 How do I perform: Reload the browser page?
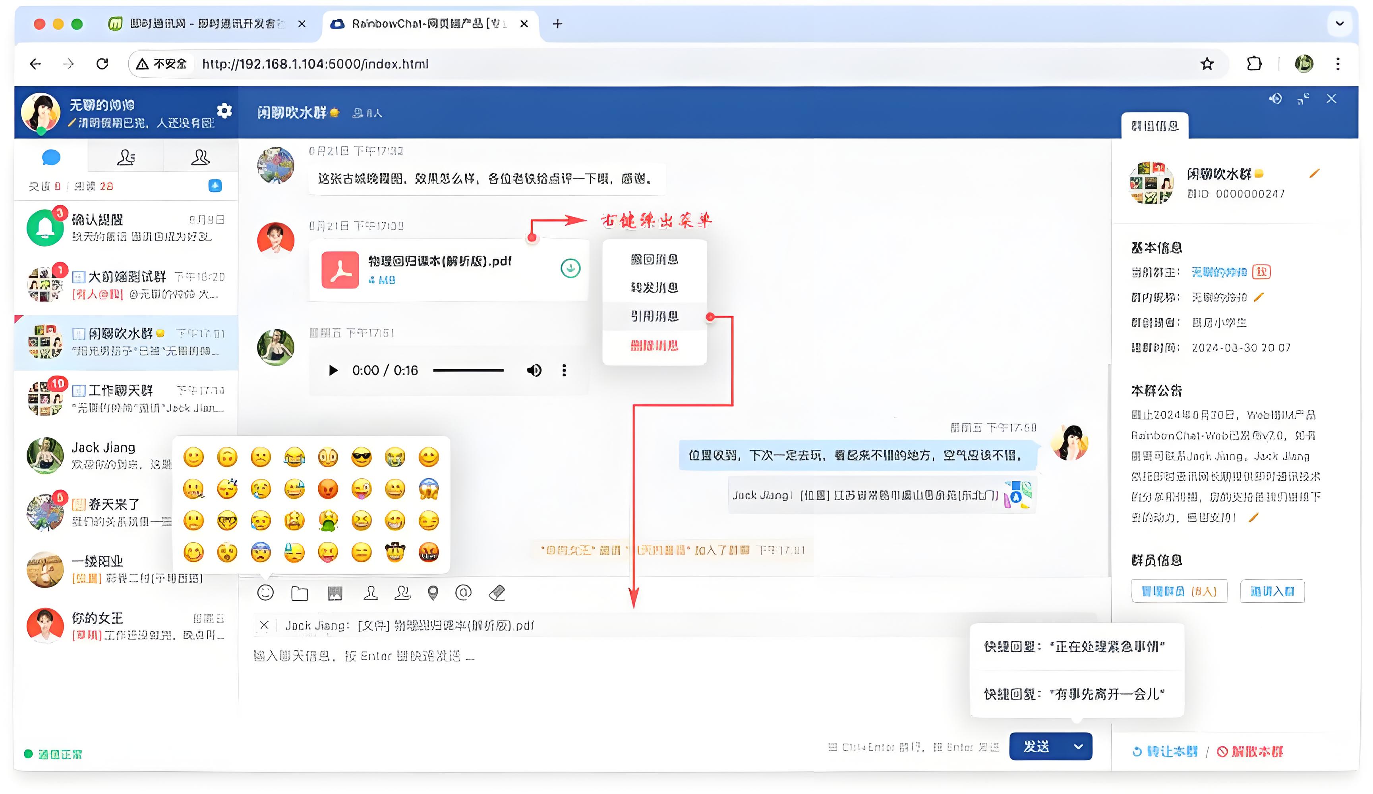102,64
